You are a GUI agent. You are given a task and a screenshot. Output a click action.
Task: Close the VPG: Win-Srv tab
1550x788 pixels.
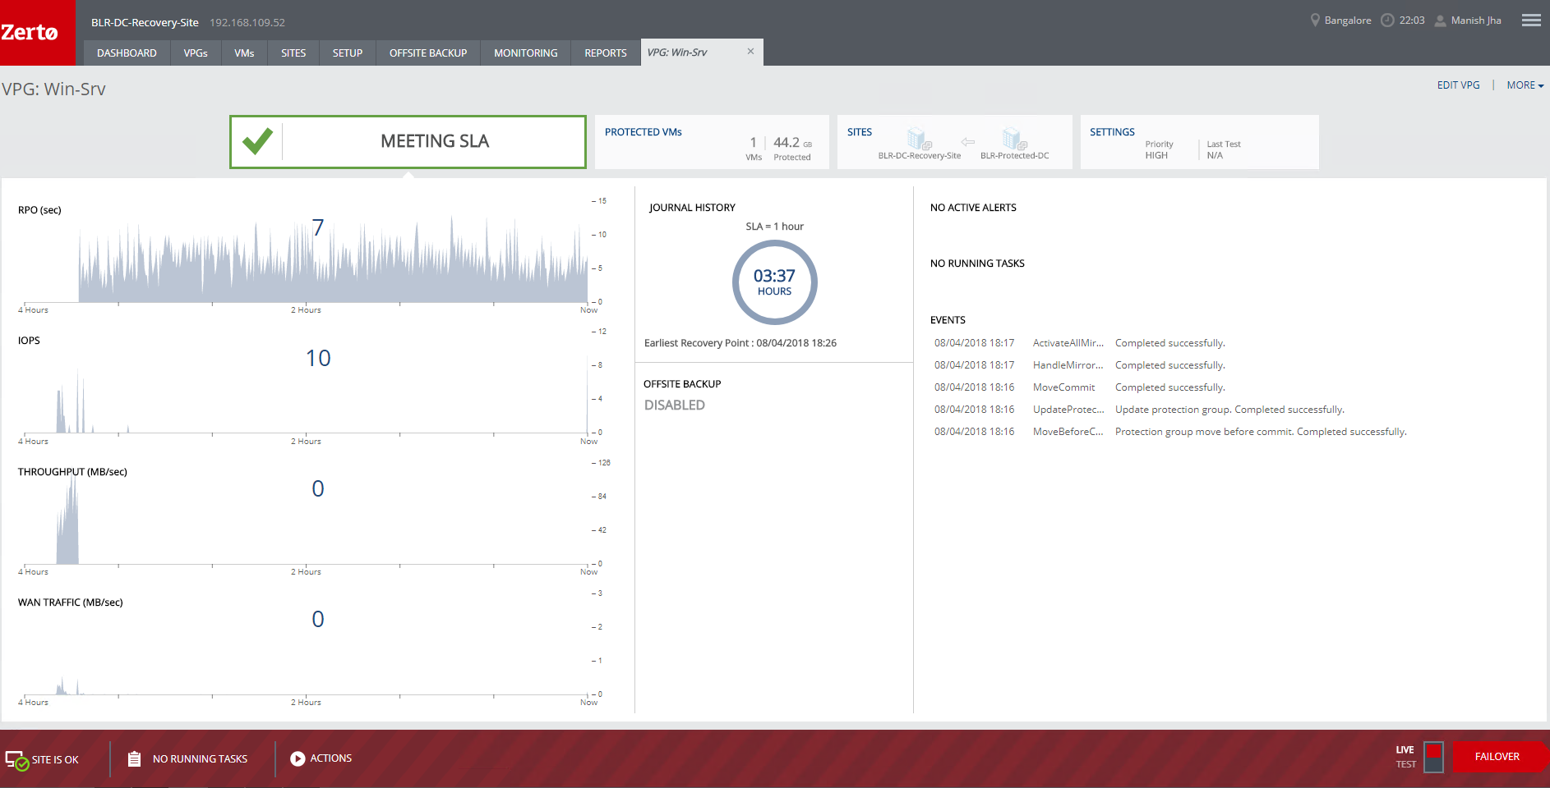coord(750,52)
